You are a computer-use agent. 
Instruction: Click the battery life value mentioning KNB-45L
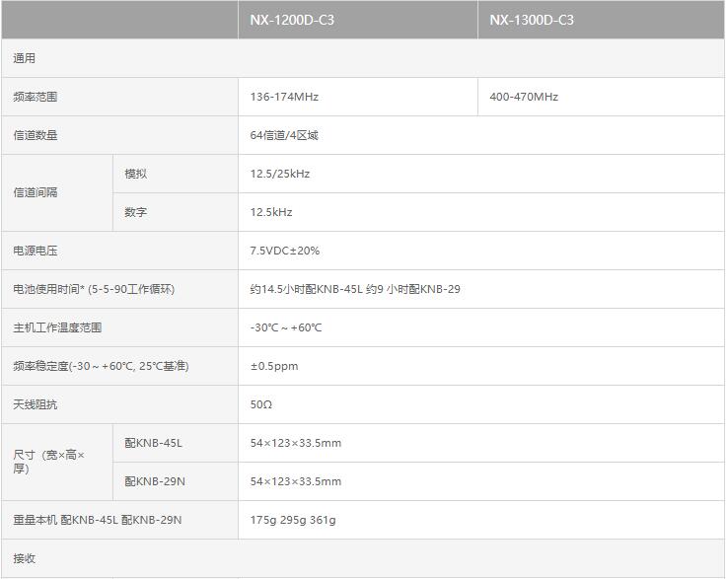(x=355, y=289)
